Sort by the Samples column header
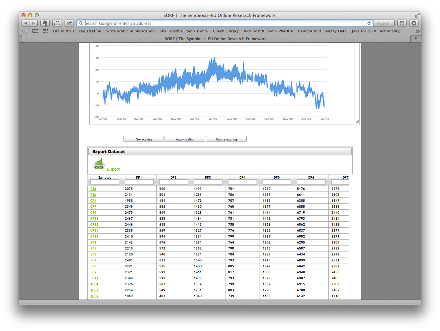This screenshot has width=440, height=331. [x=105, y=178]
